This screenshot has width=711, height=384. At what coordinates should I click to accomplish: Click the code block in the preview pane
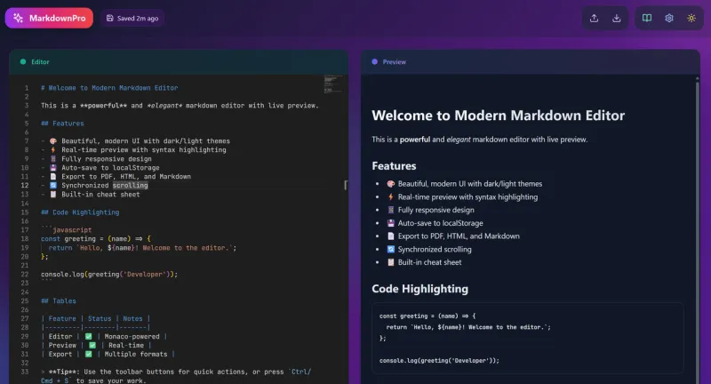point(527,338)
